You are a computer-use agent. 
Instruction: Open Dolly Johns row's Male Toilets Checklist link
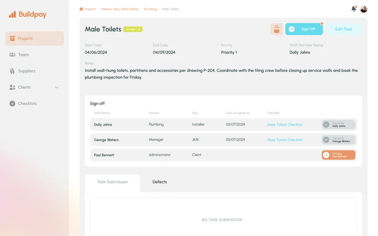click(x=285, y=125)
